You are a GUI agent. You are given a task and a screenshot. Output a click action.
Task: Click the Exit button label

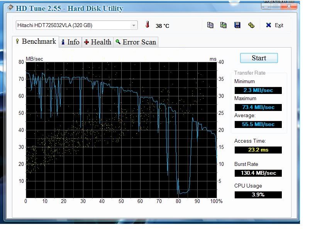pos(279,26)
